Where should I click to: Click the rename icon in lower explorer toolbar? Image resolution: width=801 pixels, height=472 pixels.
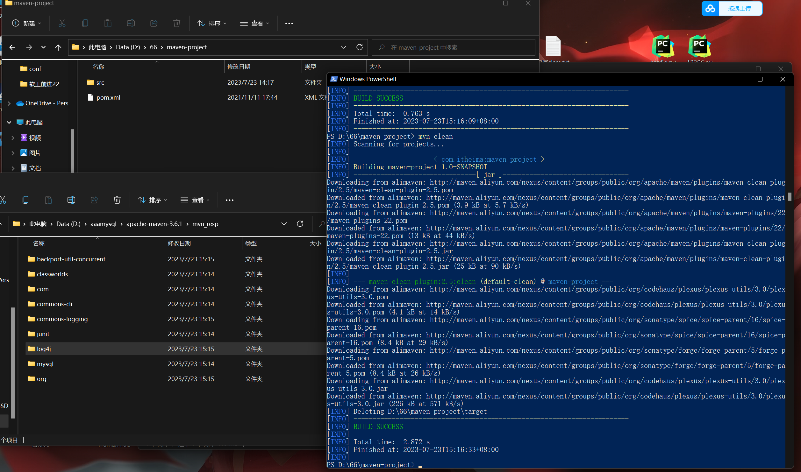pyautogui.click(x=71, y=200)
